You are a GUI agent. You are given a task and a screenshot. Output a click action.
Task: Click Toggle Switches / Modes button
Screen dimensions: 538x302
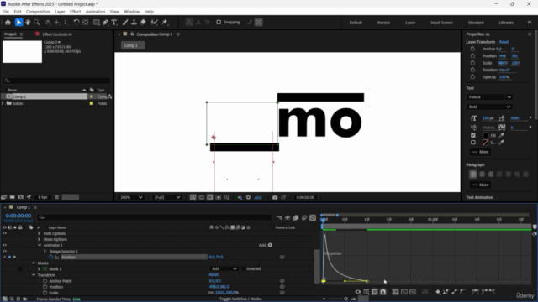pyautogui.click(x=240, y=299)
